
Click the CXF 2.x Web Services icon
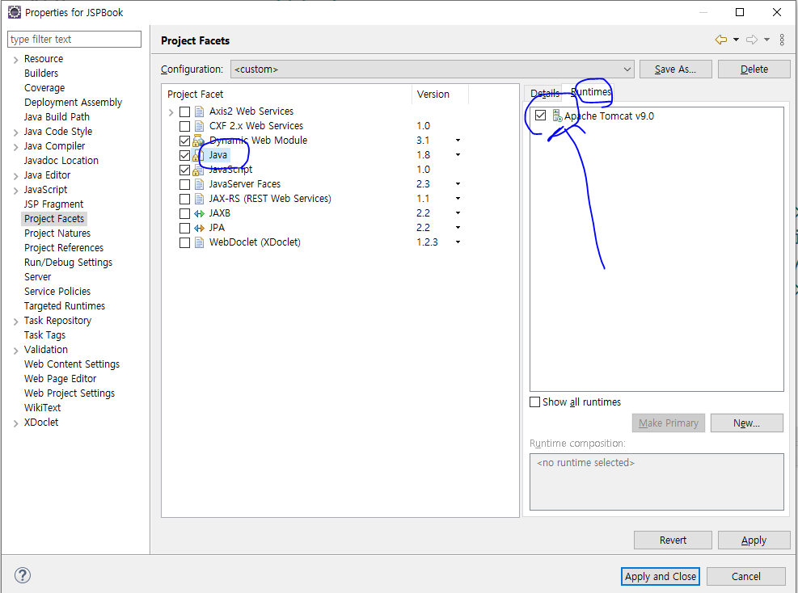point(200,126)
